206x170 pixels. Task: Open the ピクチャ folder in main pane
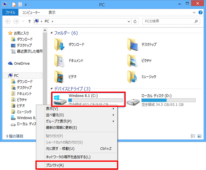(140, 61)
